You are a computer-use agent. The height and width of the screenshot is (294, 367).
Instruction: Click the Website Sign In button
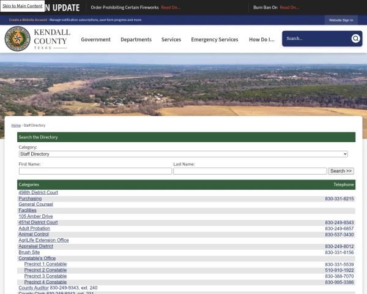click(341, 20)
